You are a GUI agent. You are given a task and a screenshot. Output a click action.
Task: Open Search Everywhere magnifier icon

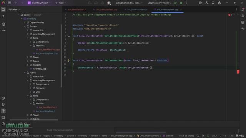(x=213, y=3)
